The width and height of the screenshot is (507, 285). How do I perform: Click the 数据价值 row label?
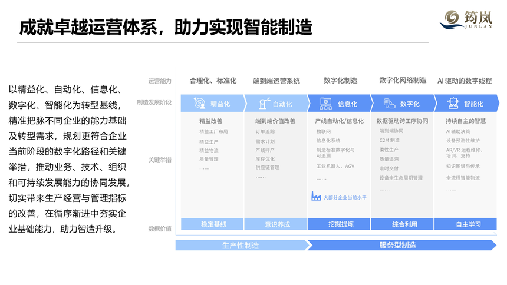160,229
